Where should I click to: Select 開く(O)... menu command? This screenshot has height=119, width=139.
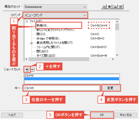point(42,34)
